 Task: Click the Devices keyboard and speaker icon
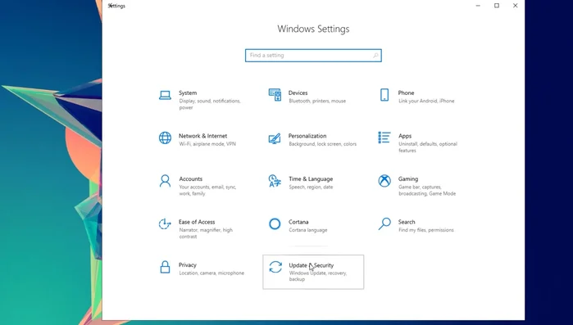click(275, 95)
